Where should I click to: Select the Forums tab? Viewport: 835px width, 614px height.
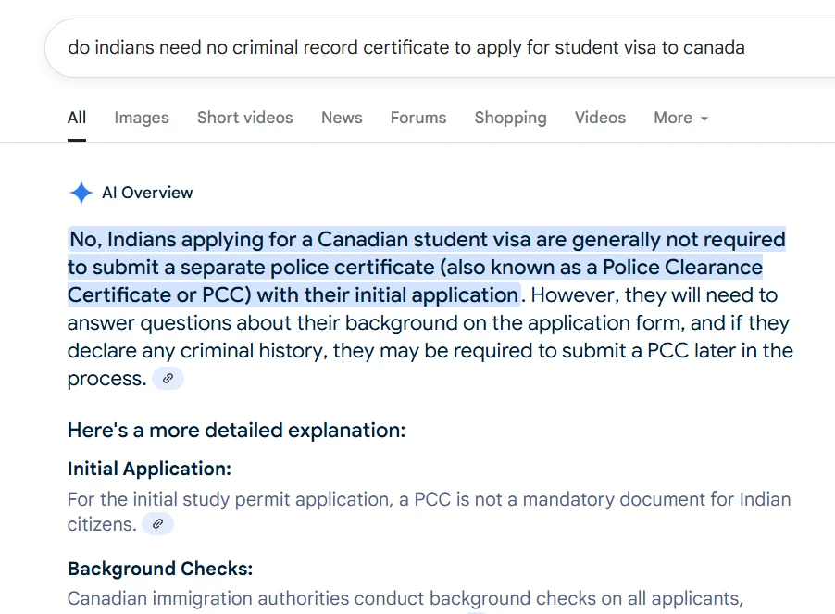[x=417, y=118]
